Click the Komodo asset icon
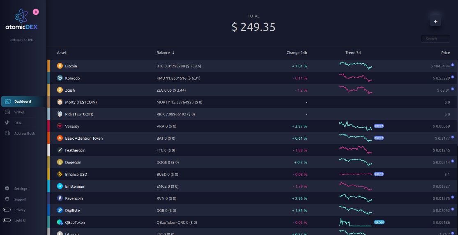The image size is (458, 235). pos(60,78)
